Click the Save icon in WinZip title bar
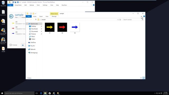 (13, 2)
